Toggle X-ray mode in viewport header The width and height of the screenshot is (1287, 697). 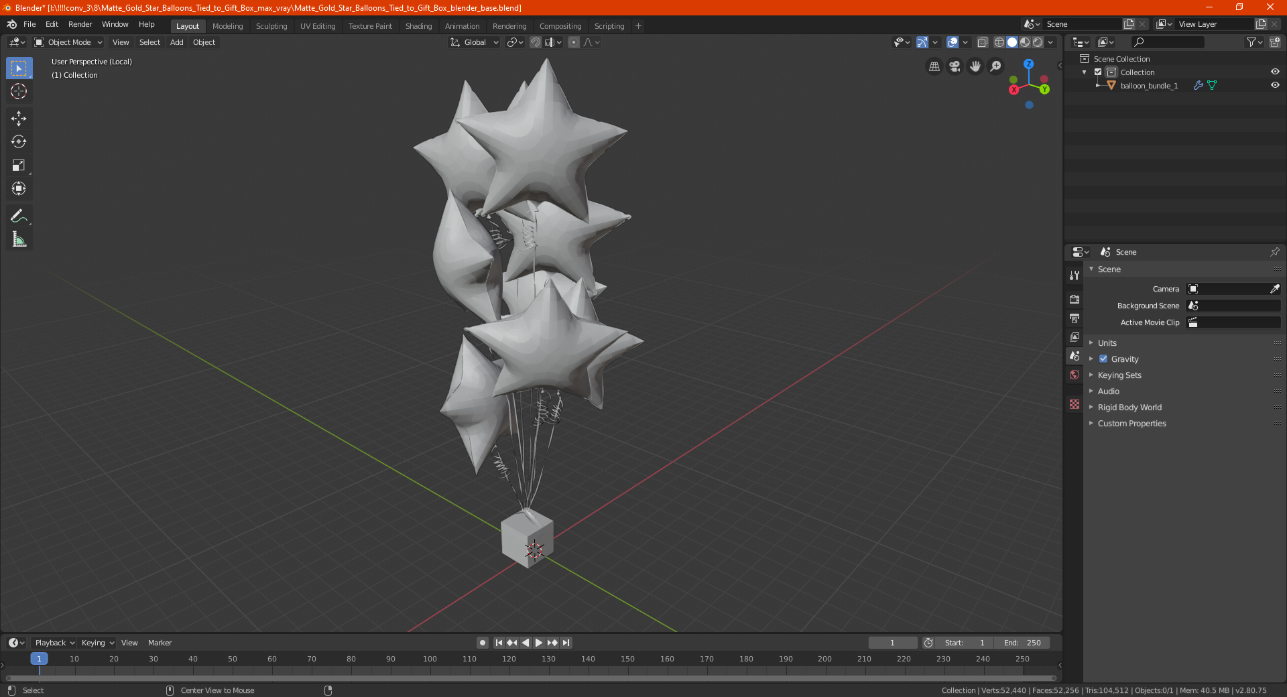tap(982, 42)
